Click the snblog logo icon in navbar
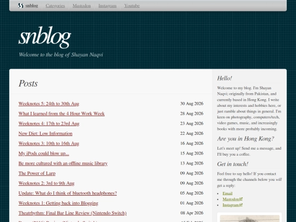 [x=21, y=5]
